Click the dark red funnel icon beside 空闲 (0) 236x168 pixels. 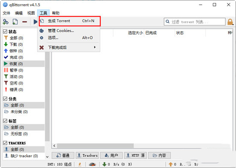point(6,83)
